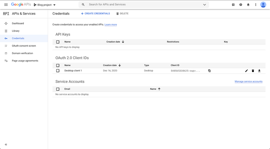This screenshot has width=270, height=149.
Task: Focus the Search for APIs and Services field
Action: click(141, 5)
